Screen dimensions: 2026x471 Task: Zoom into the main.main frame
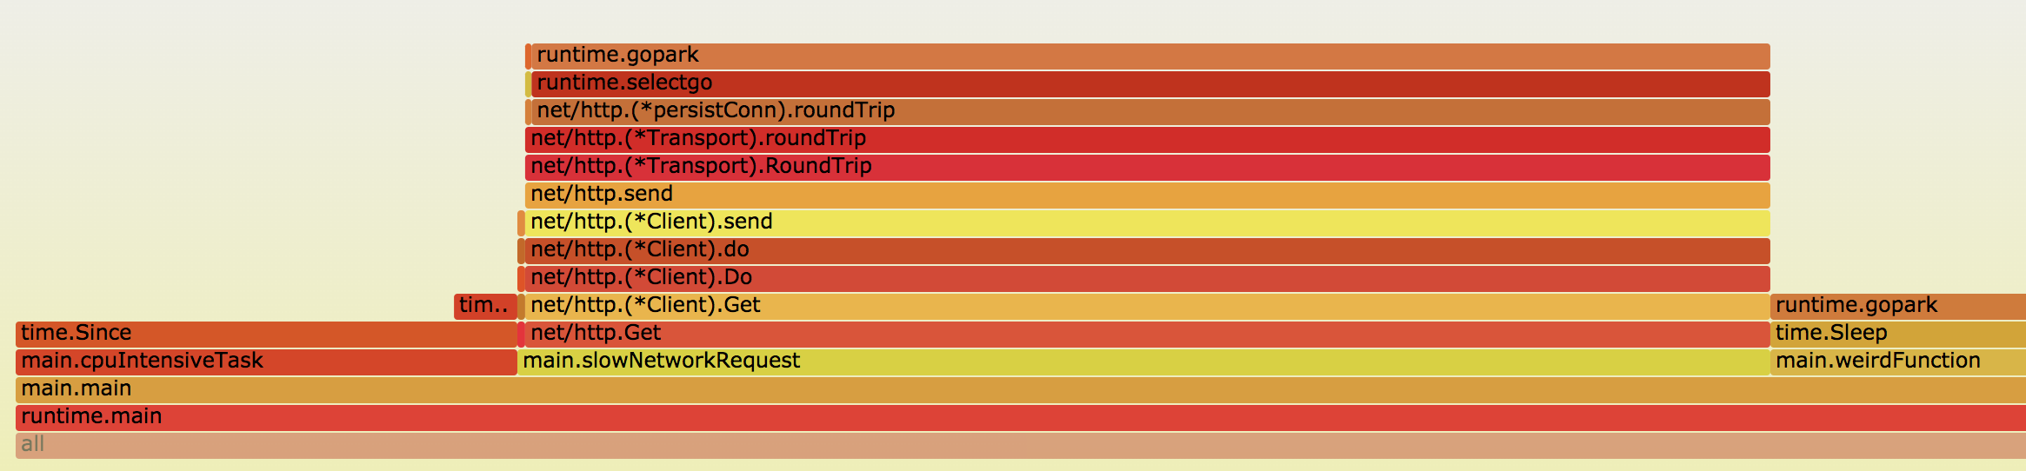click(x=1021, y=389)
